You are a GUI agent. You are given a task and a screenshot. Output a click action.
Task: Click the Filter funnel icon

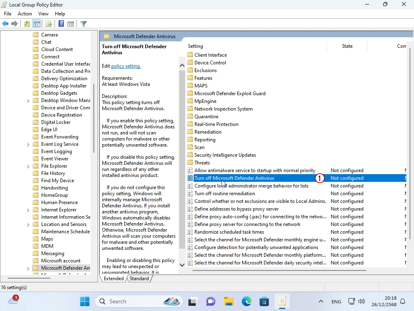pos(83,24)
